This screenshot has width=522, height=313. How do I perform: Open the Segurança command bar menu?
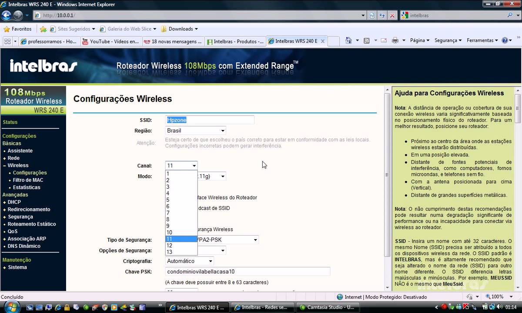pos(448,40)
